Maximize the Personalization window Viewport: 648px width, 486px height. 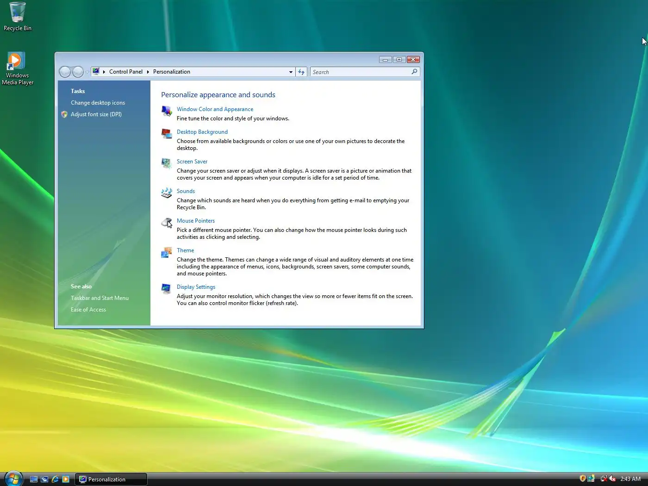(399, 60)
